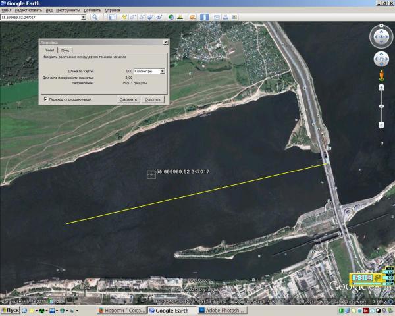Open the Файл menu
The width and height of the screenshot is (395, 316).
coord(7,10)
